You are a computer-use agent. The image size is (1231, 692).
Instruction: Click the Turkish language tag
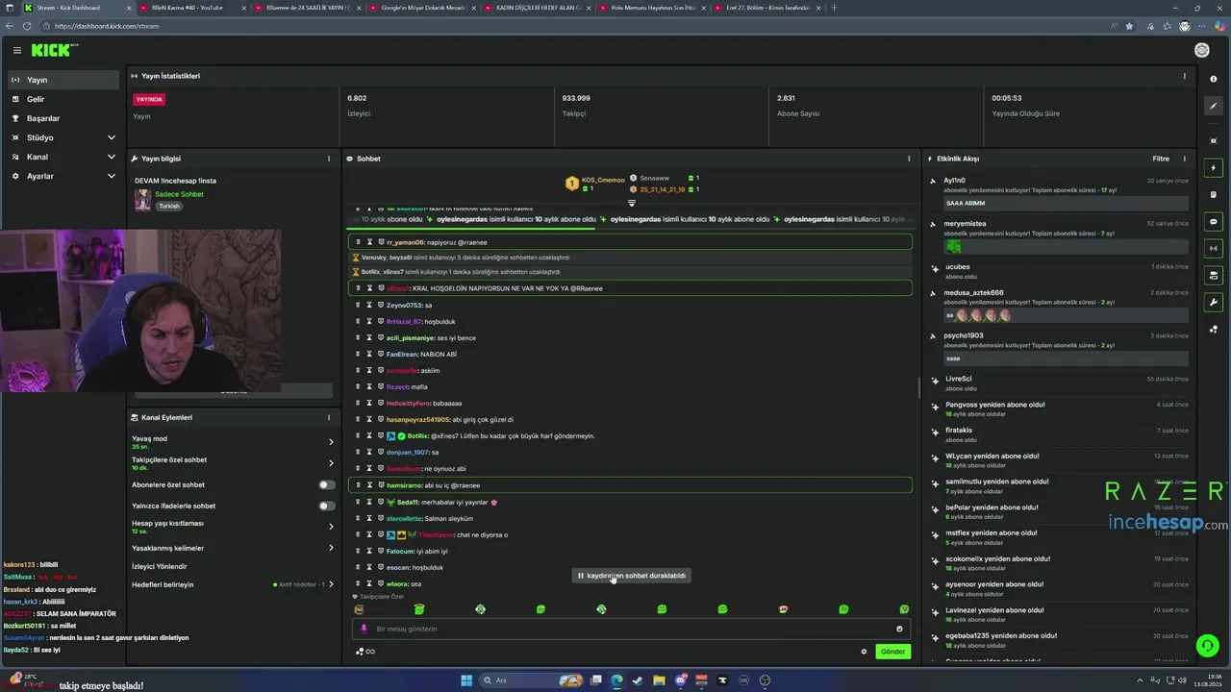pos(169,206)
